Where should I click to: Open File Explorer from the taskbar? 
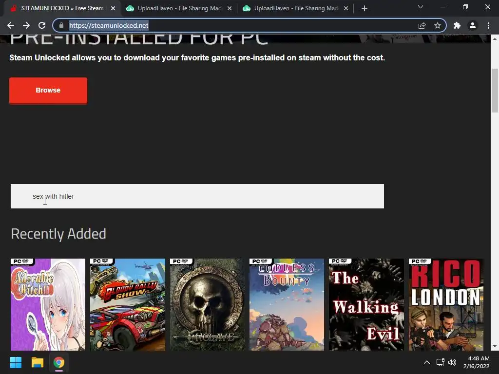click(x=37, y=362)
